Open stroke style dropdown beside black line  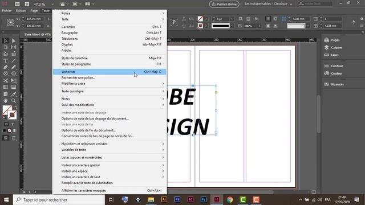coord(232,26)
